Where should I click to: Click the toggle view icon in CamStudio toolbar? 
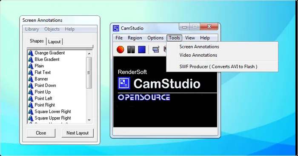pos(156,49)
